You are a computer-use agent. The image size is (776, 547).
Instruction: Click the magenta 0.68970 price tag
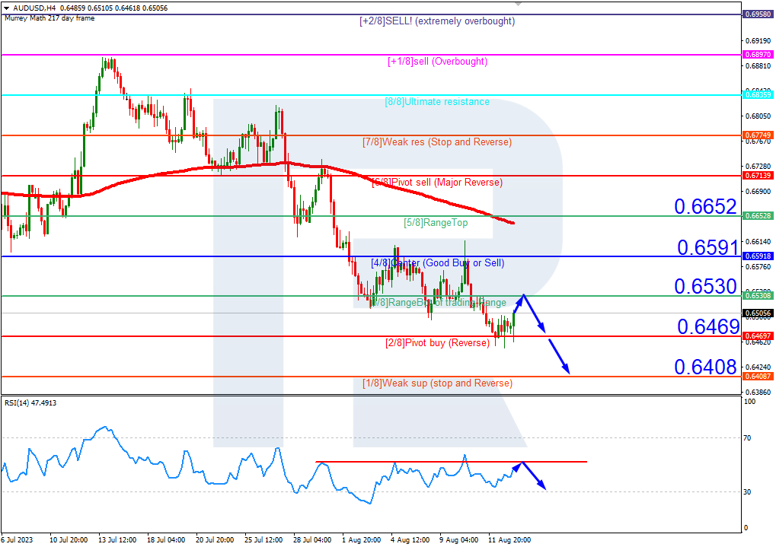tap(758, 55)
